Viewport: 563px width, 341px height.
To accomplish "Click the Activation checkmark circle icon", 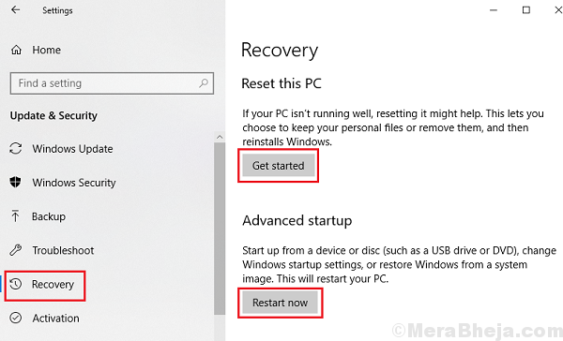I will (x=15, y=318).
